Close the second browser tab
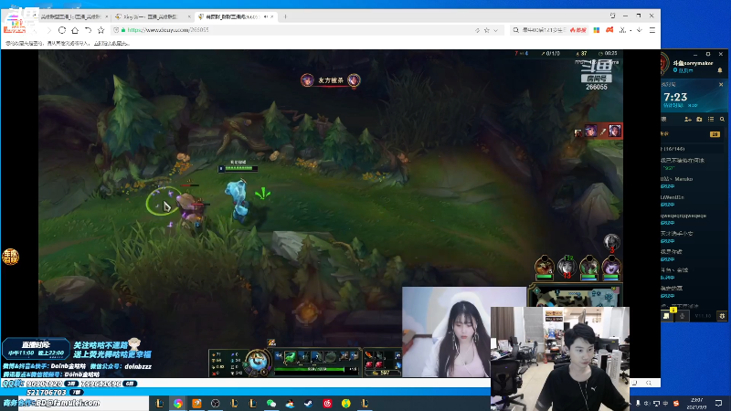The image size is (731, 411). click(189, 16)
